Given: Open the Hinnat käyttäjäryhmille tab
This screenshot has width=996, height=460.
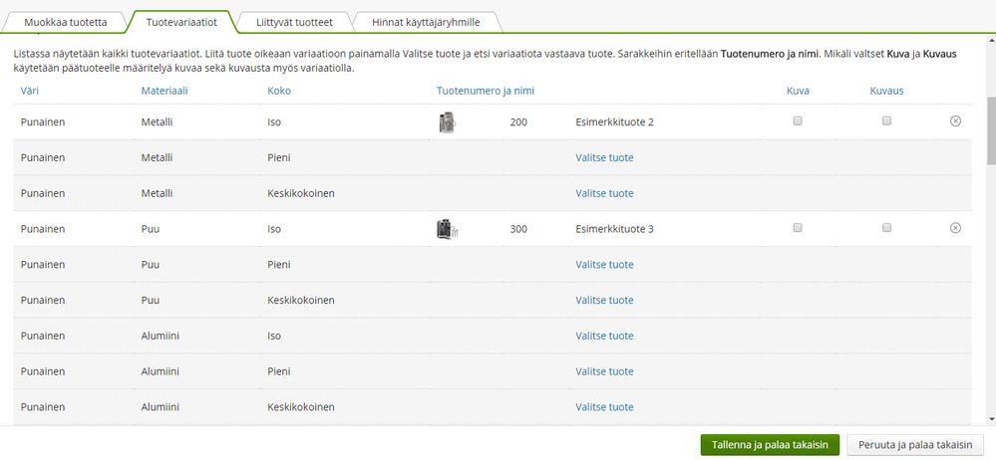Looking at the screenshot, I should coord(426,21).
